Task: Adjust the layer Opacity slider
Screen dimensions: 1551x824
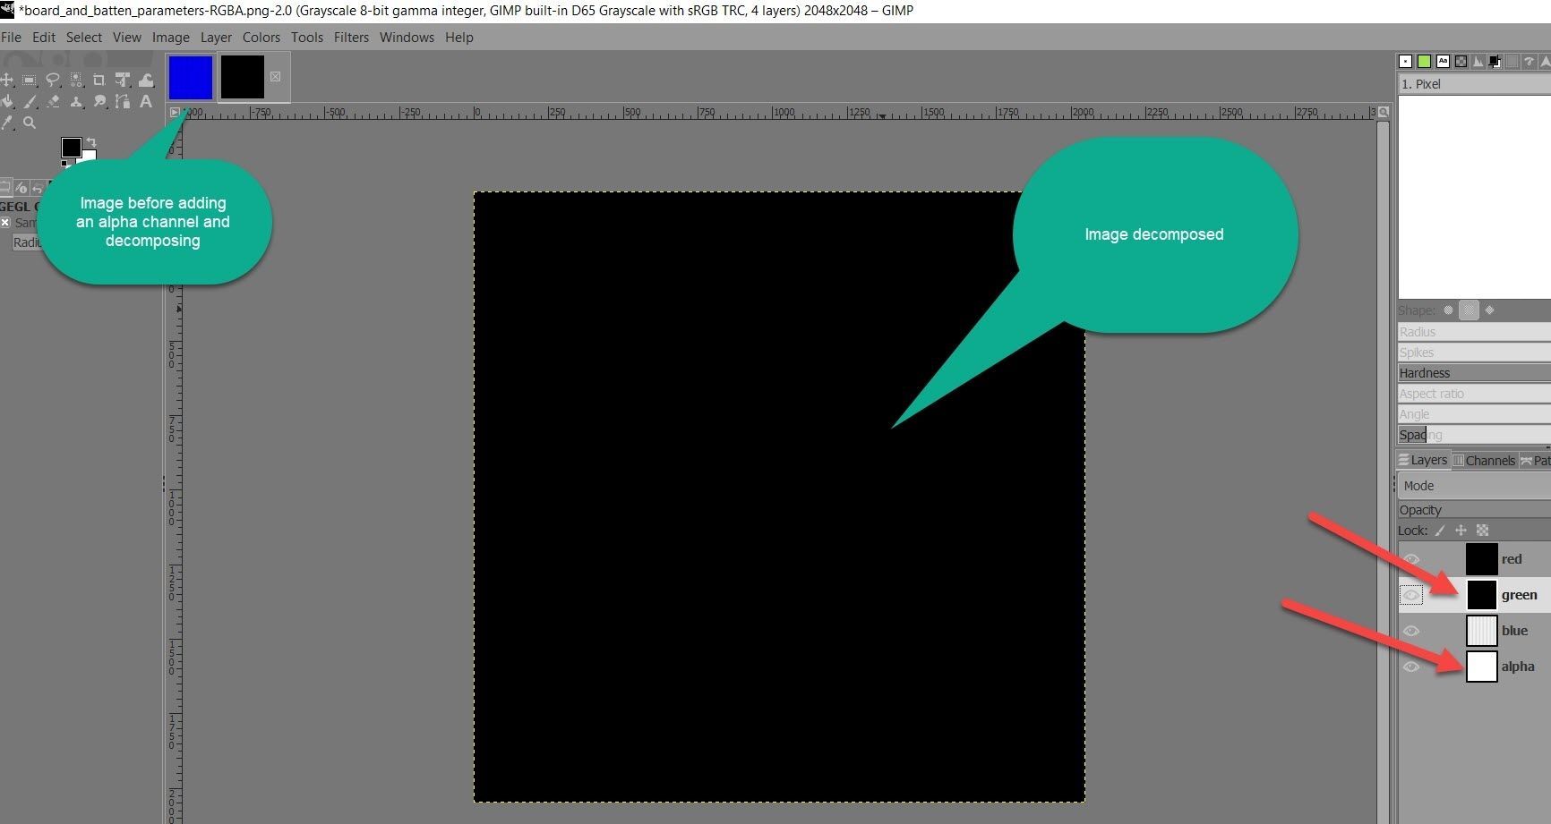Action: click(1473, 510)
